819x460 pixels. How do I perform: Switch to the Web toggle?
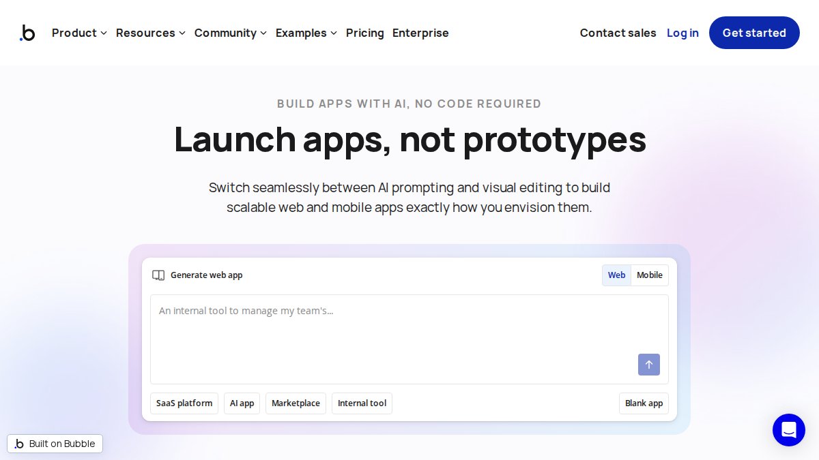coord(616,275)
